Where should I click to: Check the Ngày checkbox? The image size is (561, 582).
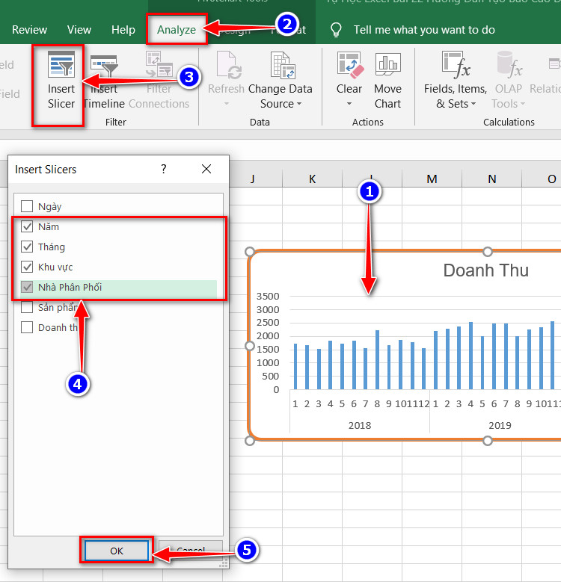(27, 206)
